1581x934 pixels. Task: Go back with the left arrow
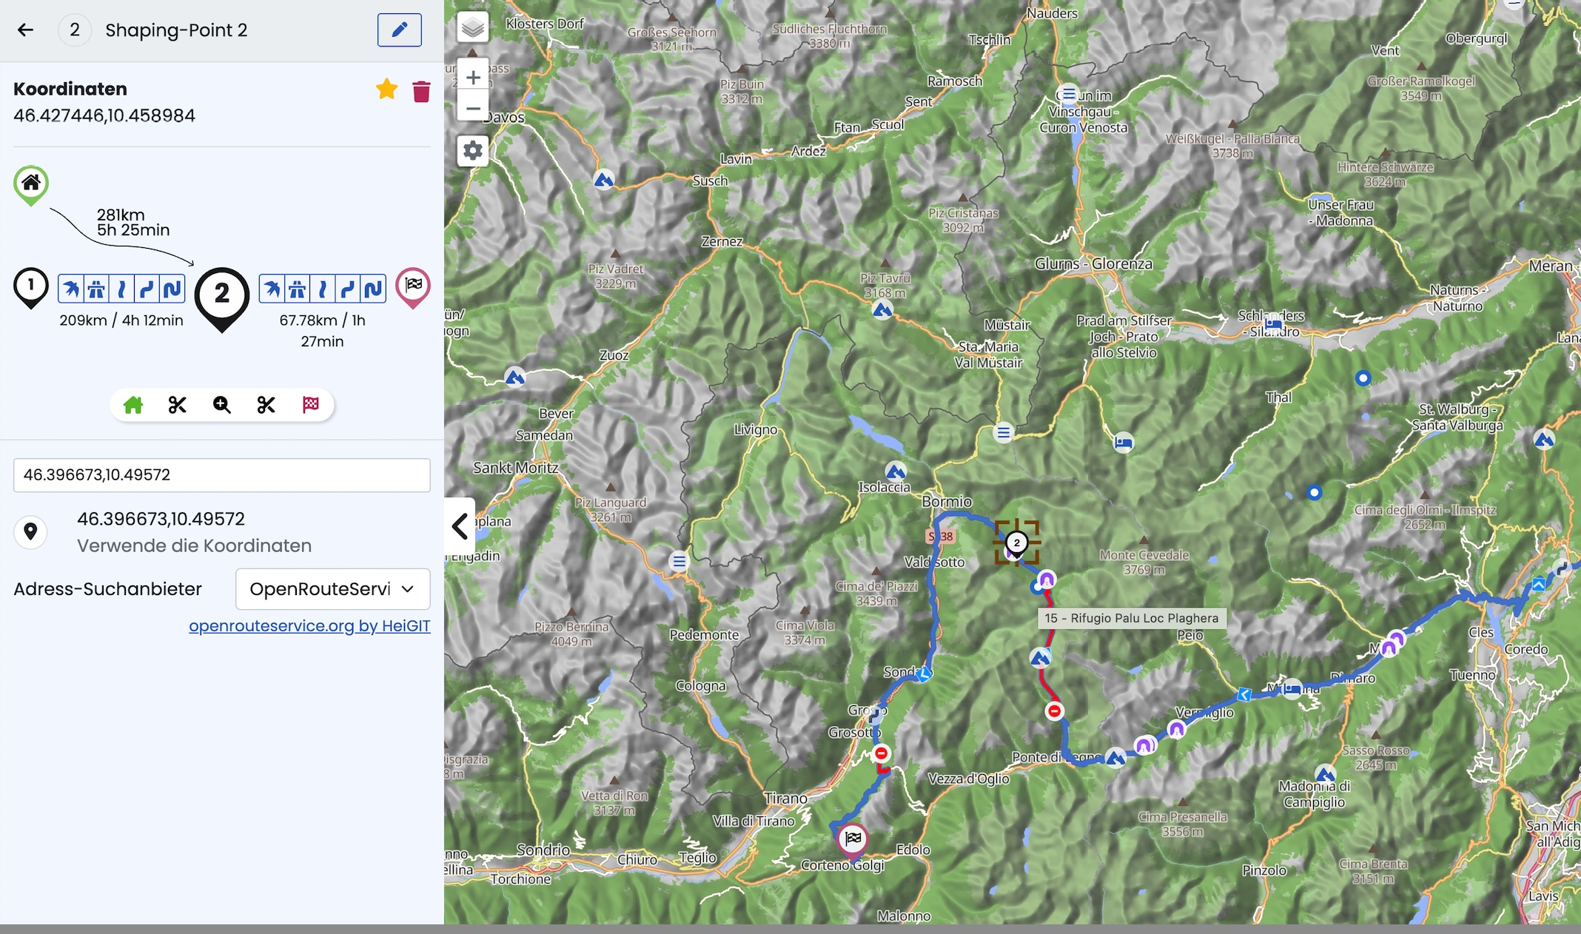click(x=26, y=30)
